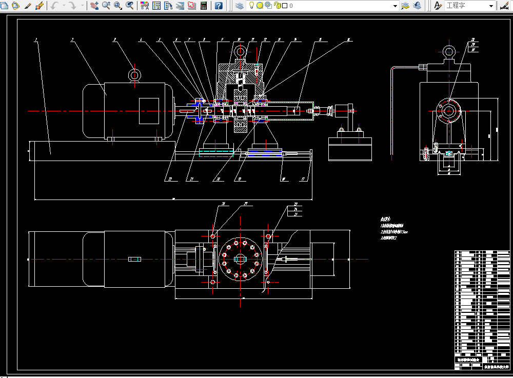Open the Undo history dropdown arrow
The image size is (513, 378).
tap(63, 6)
